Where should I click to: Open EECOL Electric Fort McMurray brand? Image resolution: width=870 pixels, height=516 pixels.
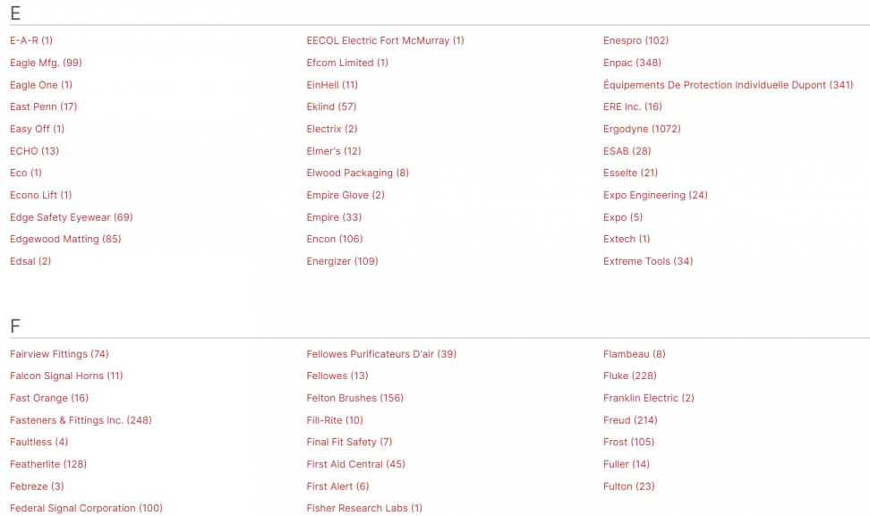(385, 40)
